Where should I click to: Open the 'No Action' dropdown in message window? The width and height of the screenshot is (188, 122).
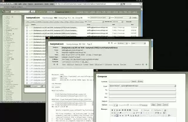click(122, 43)
